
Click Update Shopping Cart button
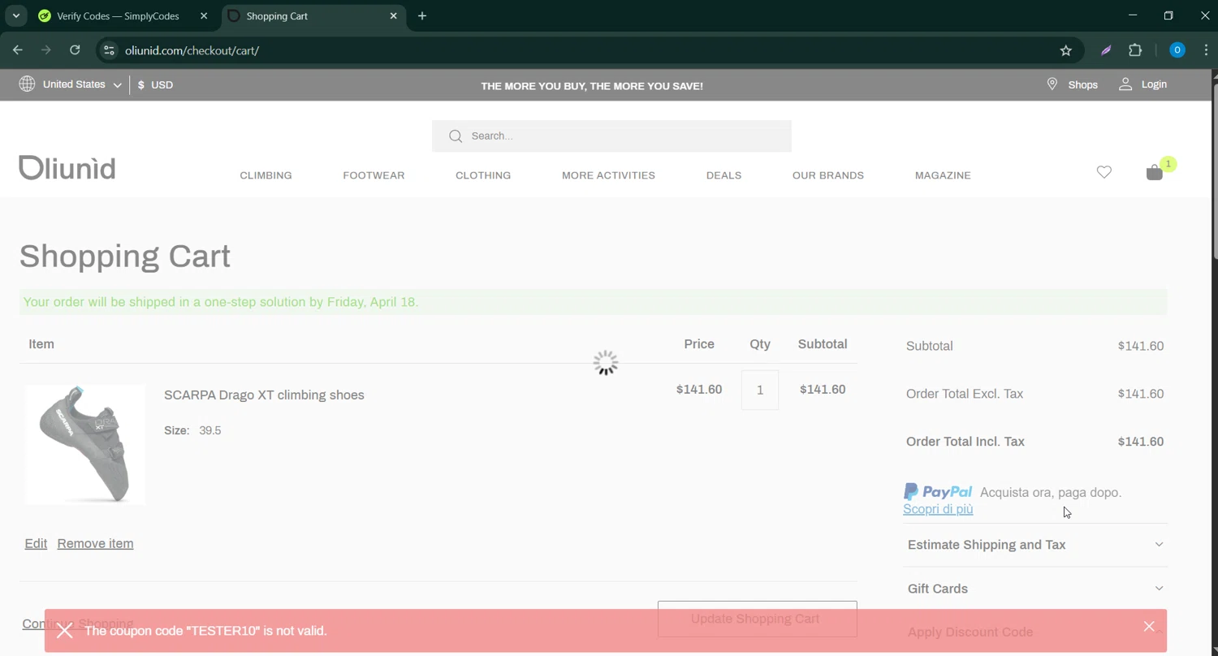point(757,619)
